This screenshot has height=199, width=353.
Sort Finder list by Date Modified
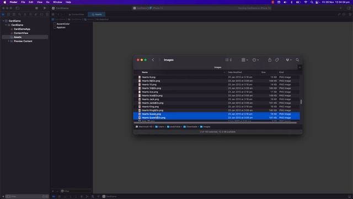234,72
